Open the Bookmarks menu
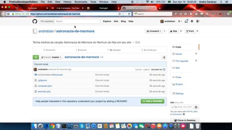232x130 pixels. click(81, 2)
